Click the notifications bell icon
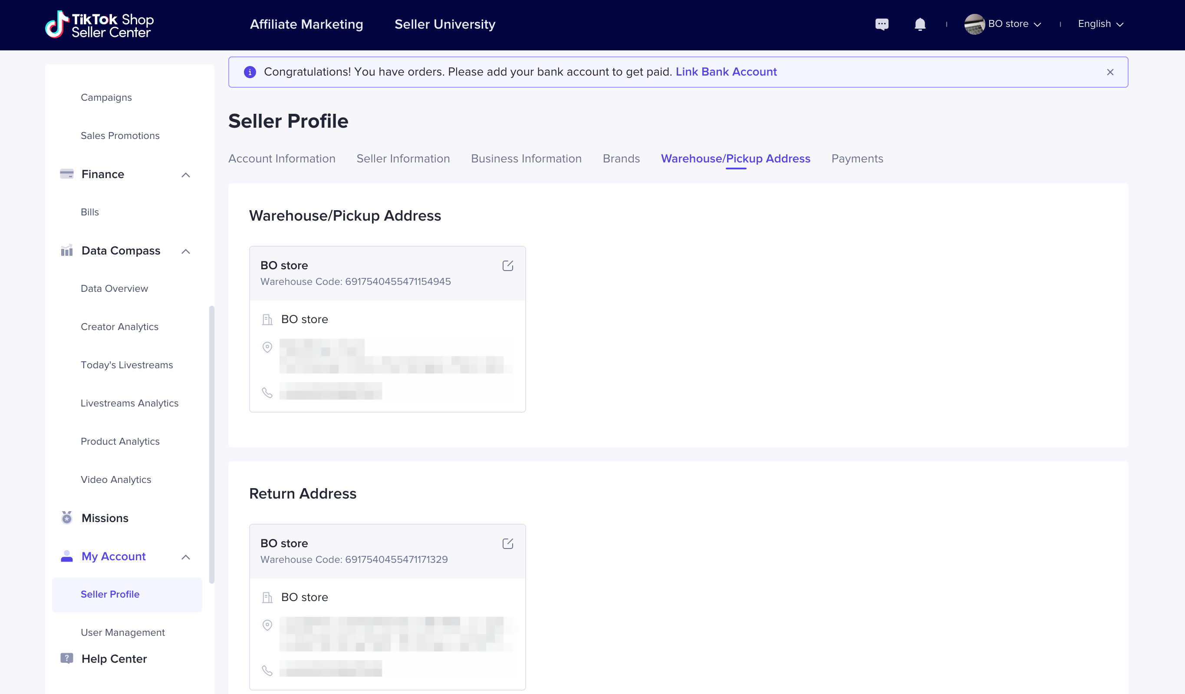The height and width of the screenshot is (694, 1185). [920, 24]
